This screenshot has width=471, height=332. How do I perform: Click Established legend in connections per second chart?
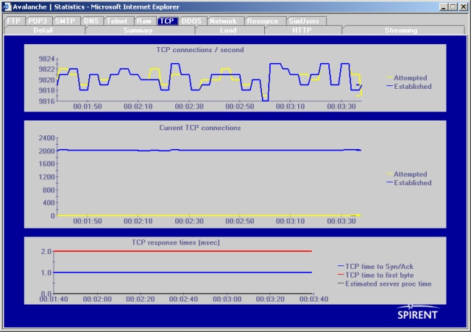point(409,87)
